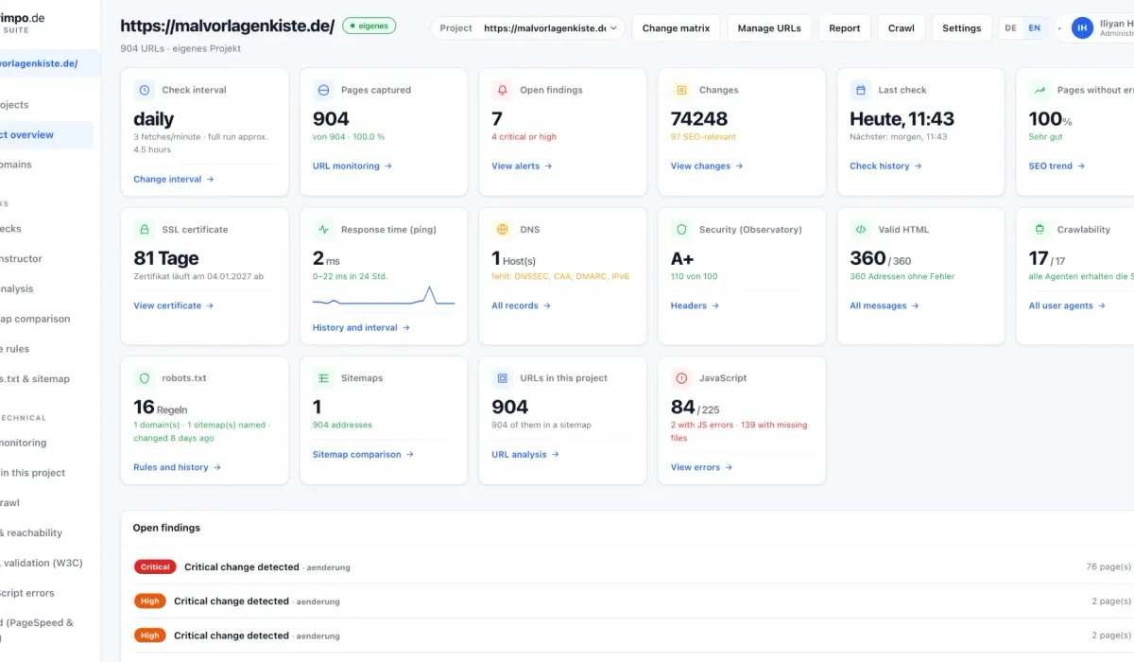Screen dimensions: 1134x662
Task: Click the '97 SEO-relevant' text
Action: 703,136
